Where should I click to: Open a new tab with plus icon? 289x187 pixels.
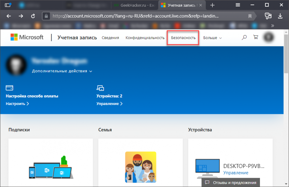(212, 5)
